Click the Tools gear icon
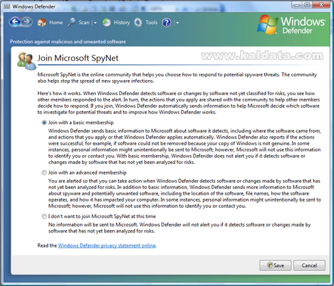334x286 pixels. [x=138, y=22]
